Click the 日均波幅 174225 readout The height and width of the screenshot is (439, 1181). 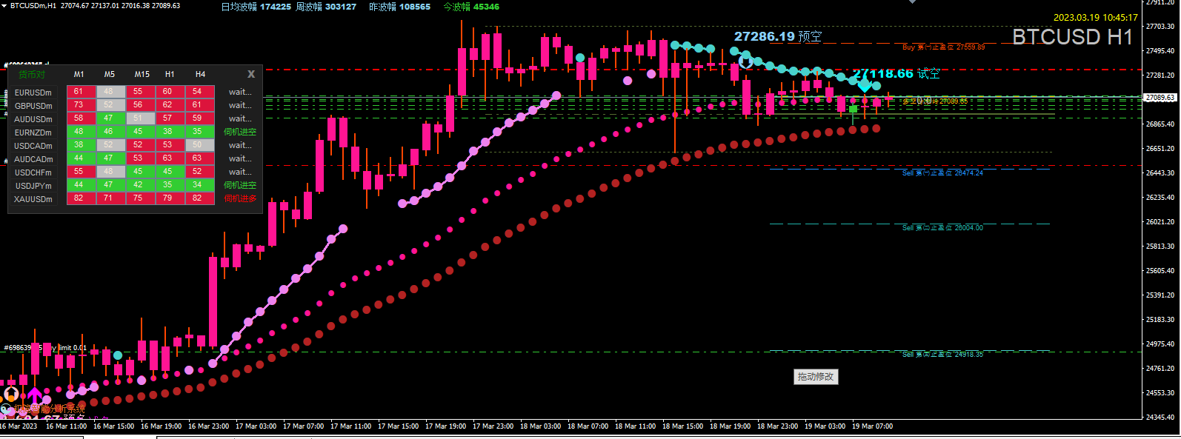click(256, 7)
